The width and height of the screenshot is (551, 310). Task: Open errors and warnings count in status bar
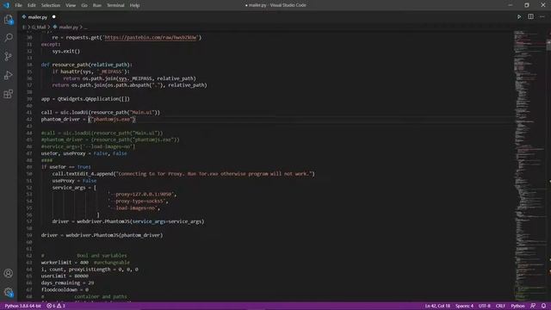(x=56, y=306)
